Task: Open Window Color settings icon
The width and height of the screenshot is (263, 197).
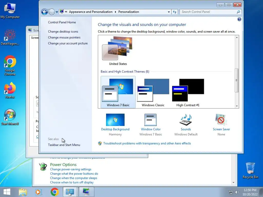Action: pos(151,120)
